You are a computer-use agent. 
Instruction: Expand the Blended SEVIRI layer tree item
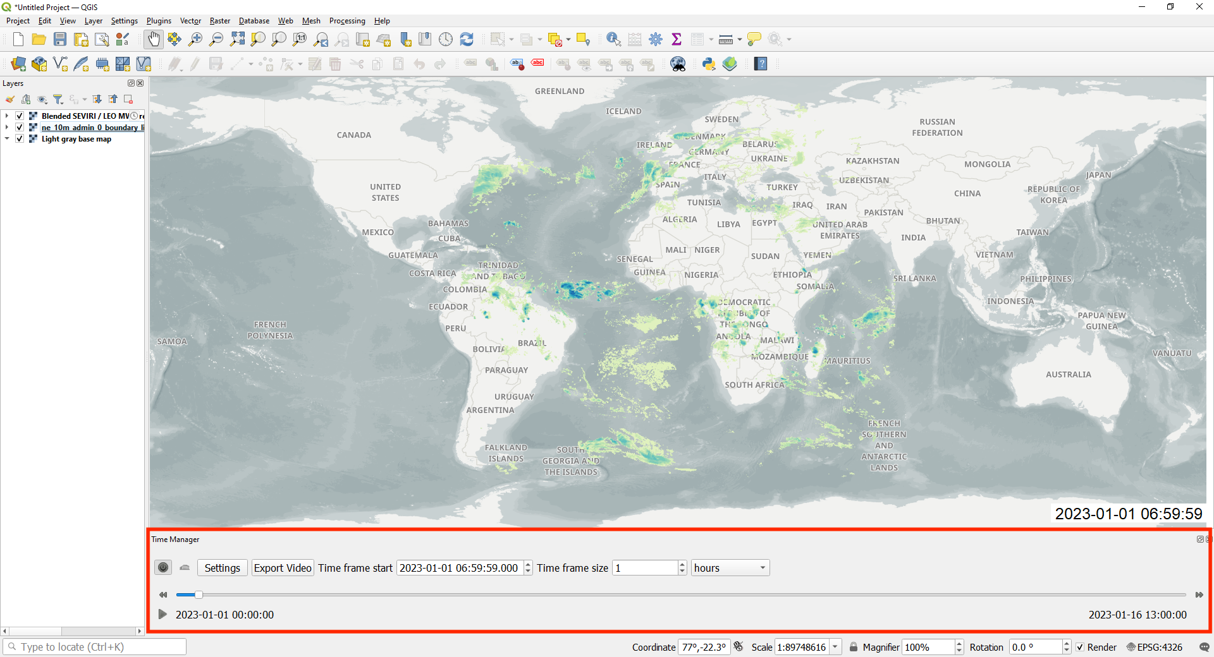tap(6, 116)
